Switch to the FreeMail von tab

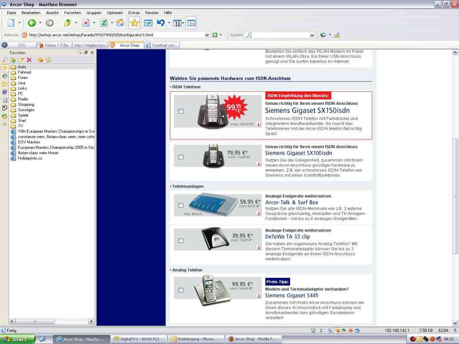162,45
